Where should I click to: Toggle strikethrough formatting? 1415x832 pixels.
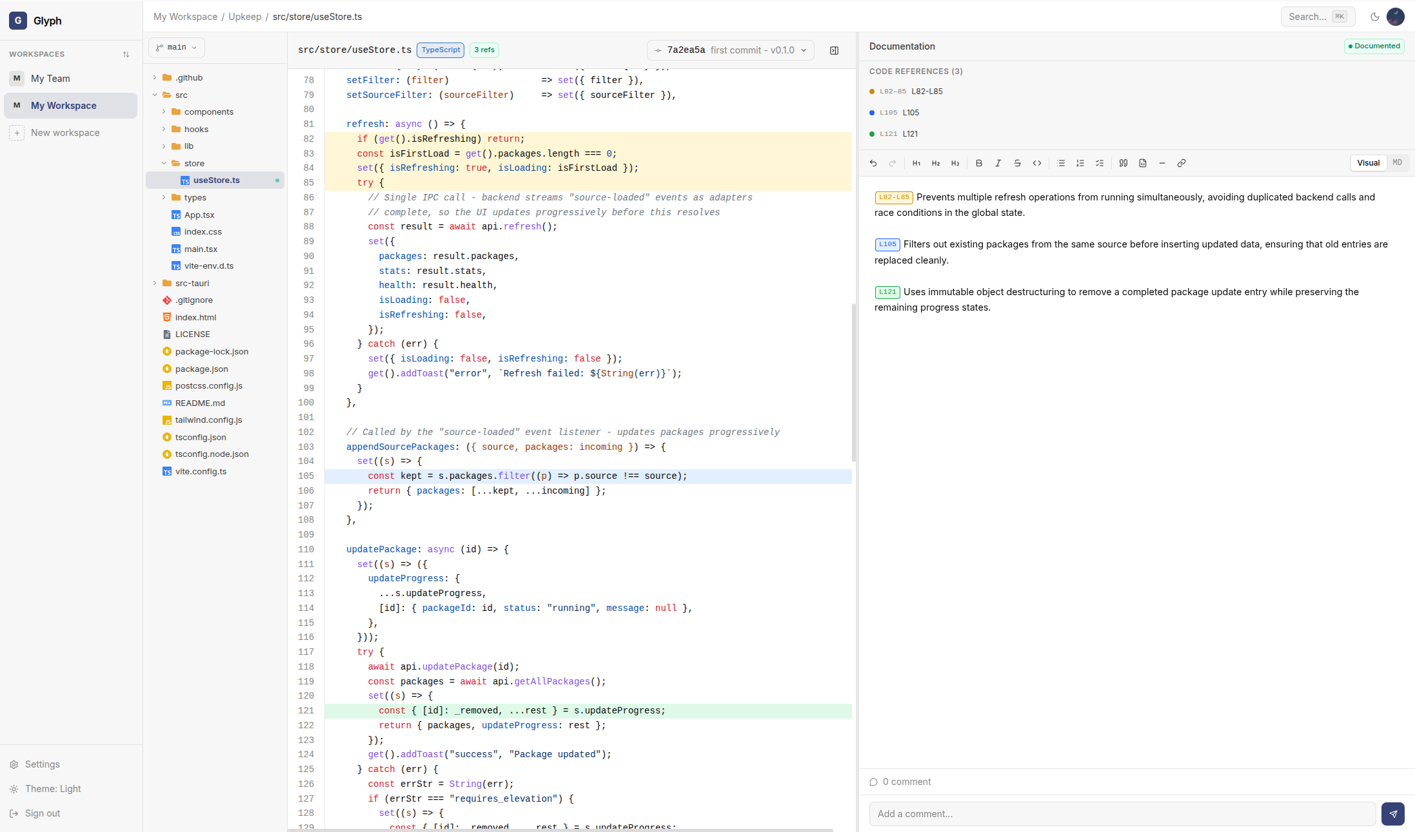pos(1018,163)
